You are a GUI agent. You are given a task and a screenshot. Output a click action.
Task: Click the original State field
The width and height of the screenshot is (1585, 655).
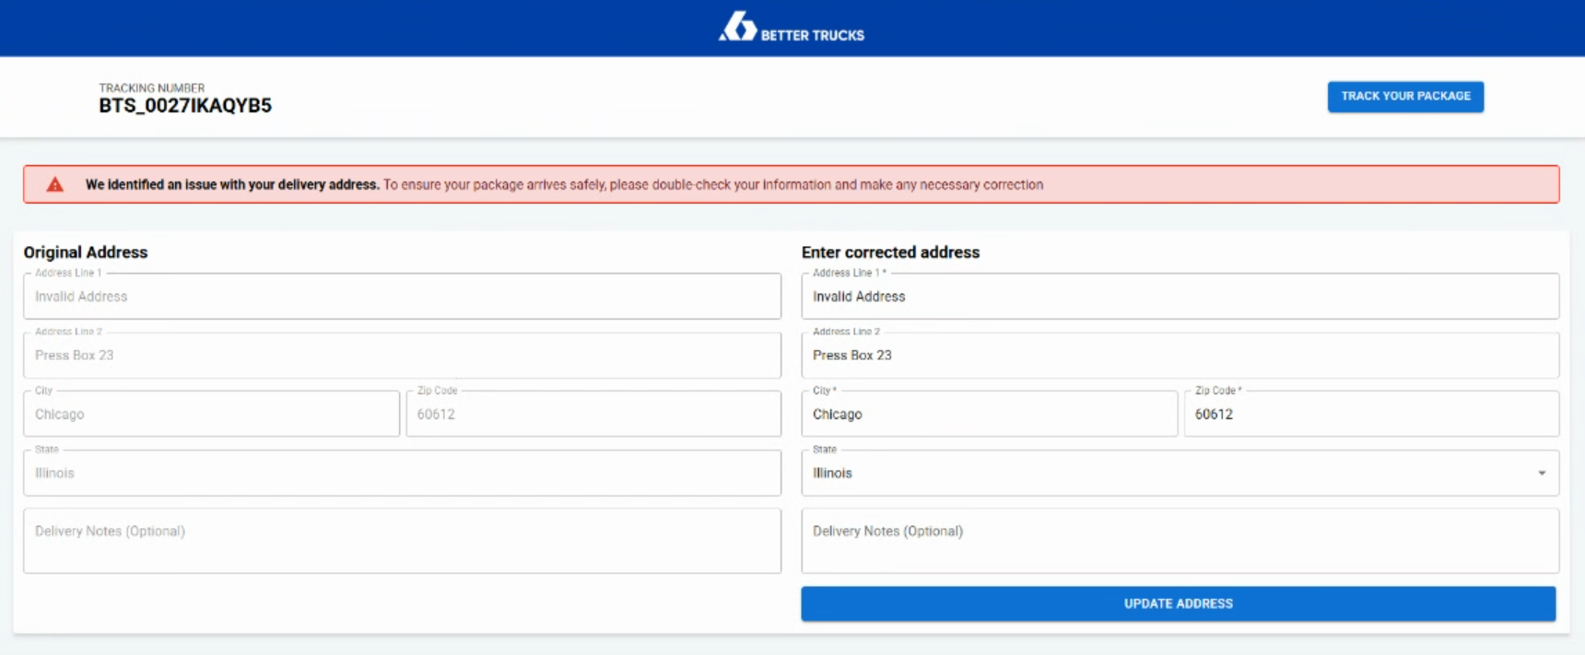pyautogui.click(x=402, y=474)
